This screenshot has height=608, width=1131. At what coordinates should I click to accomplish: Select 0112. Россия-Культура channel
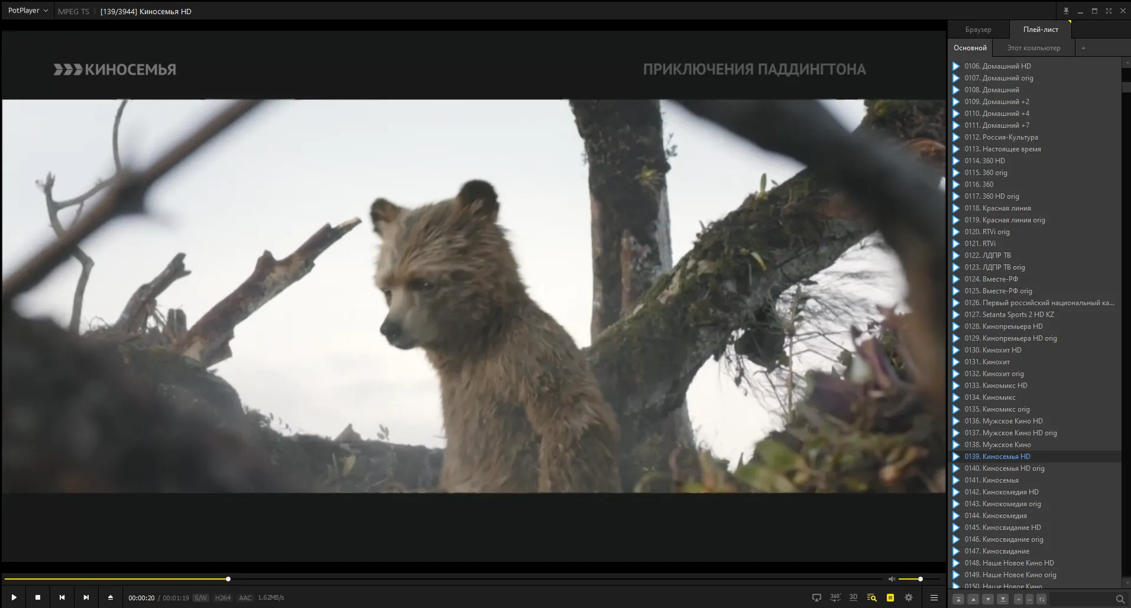(x=1034, y=137)
